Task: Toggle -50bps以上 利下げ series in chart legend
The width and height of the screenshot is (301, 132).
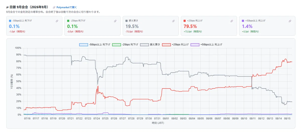Action: (x=95, y=44)
